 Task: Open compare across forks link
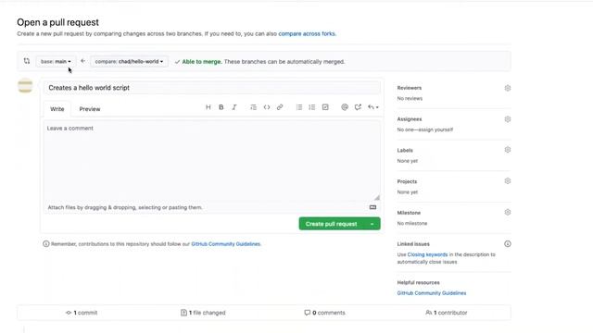click(x=307, y=33)
